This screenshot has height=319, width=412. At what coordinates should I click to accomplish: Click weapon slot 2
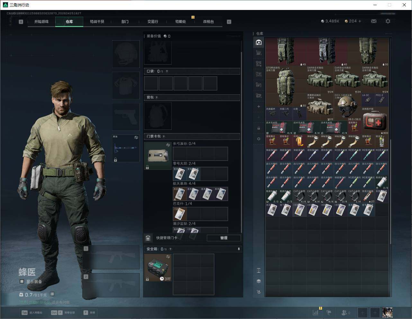(111, 285)
